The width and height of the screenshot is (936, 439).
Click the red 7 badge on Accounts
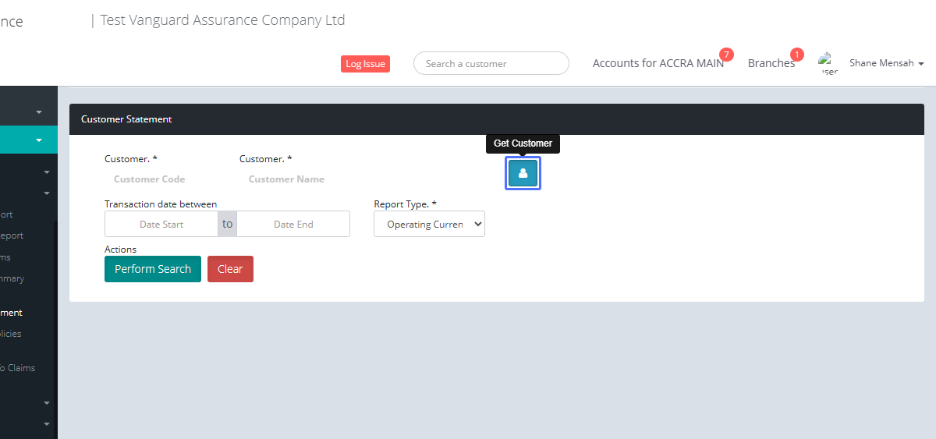coord(726,55)
